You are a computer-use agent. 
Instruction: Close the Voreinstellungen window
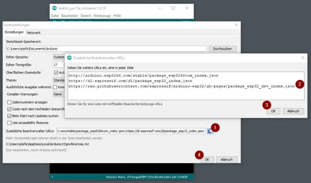236,25
